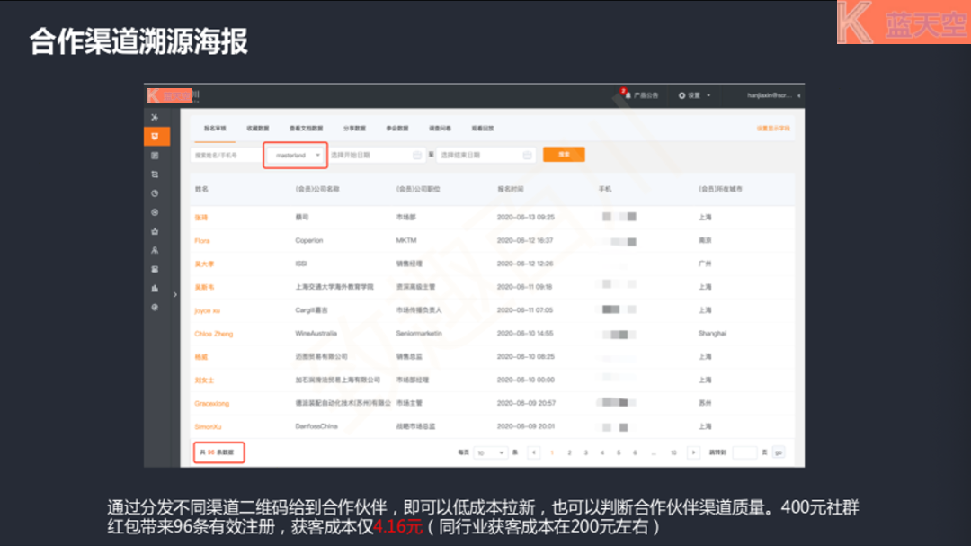Click the page number jump input box
The image size is (971, 546).
pos(744,452)
